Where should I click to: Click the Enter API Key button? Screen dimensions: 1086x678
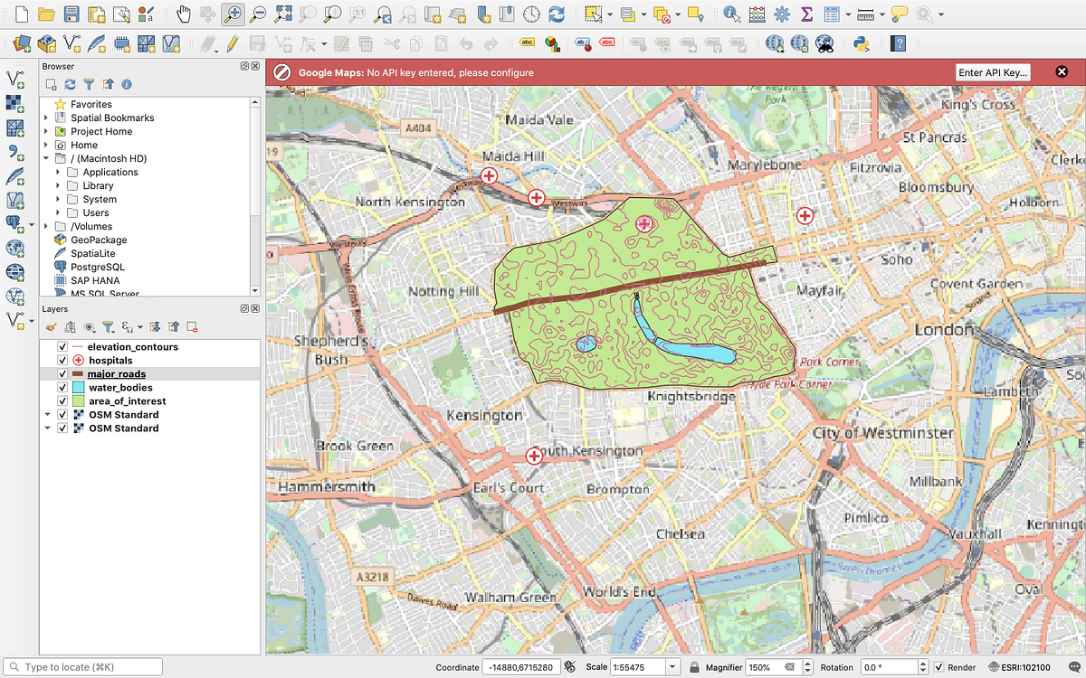(993, 71)
